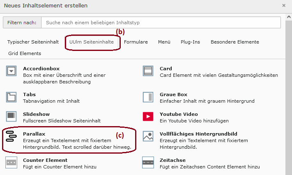Click the scrollbar up arrow

pos(289,17)
